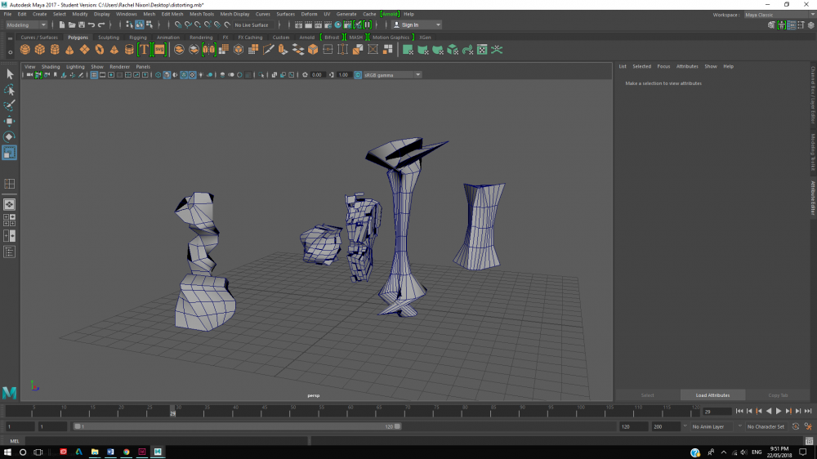Click the Load Attributes button
This screenshot has height=459, width=817.
(712, 395)
